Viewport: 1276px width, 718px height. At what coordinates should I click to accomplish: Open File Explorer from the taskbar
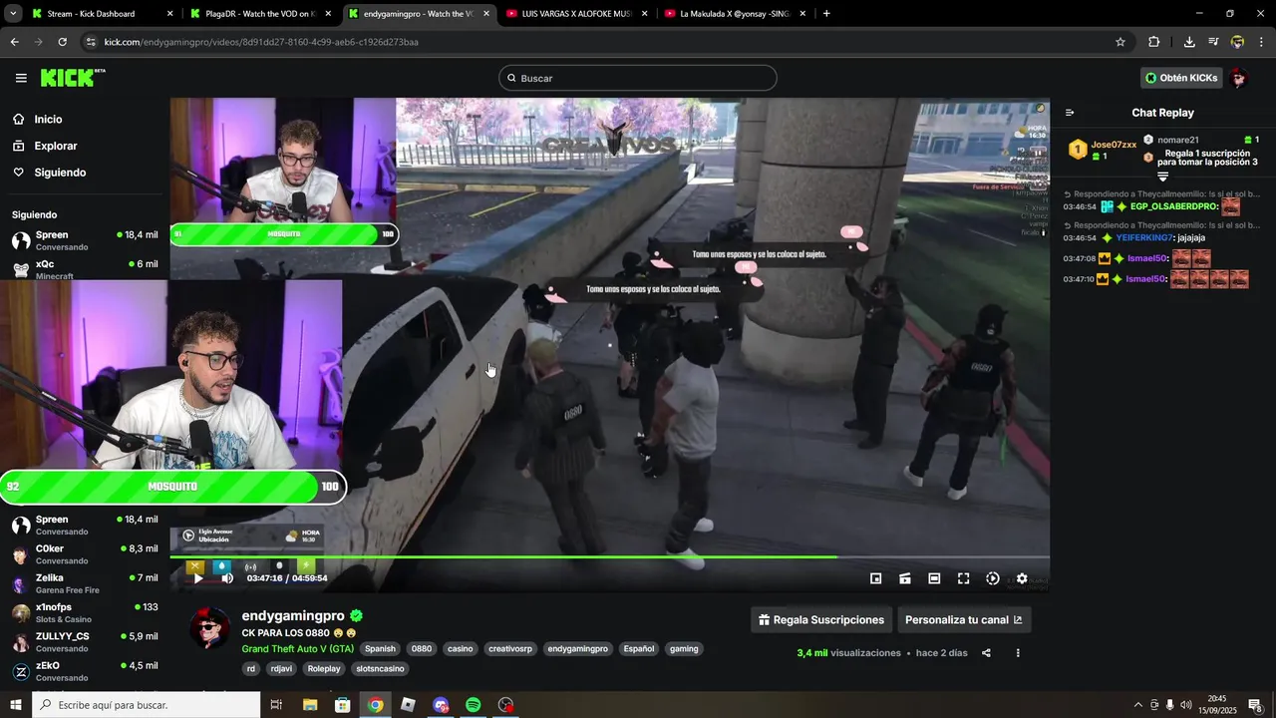tap(310, 705)
